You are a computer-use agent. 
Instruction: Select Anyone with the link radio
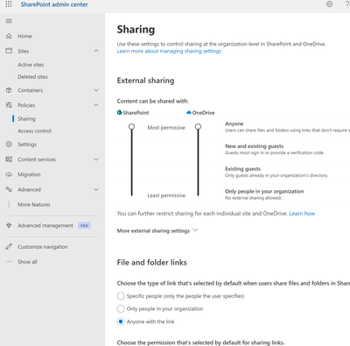click(121, 321)
